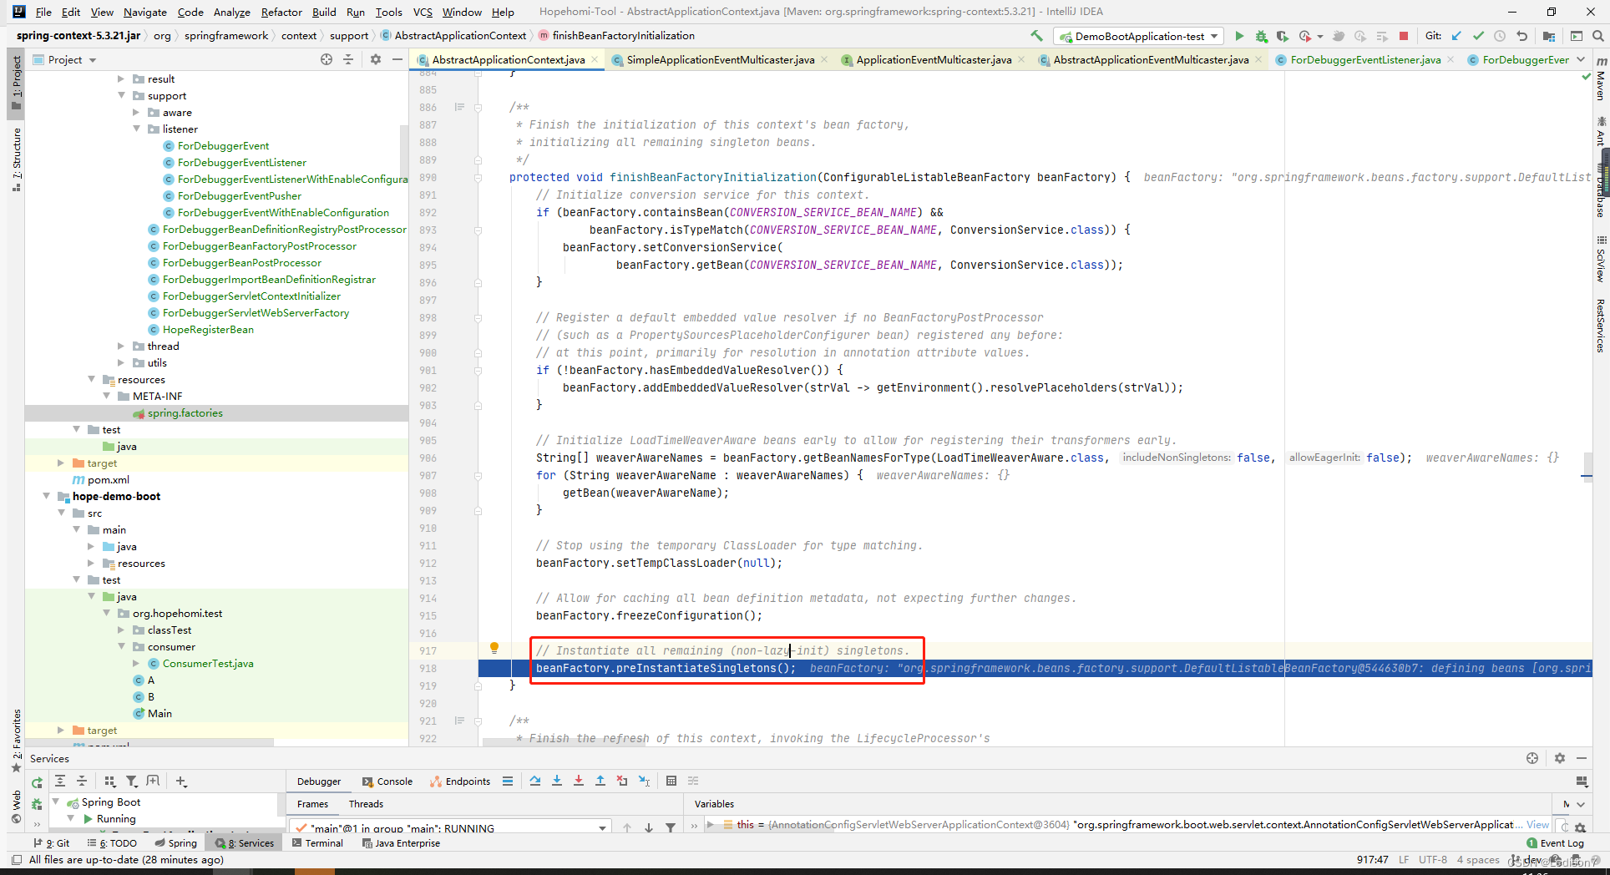Toggle the Terminal tool window

318,843
